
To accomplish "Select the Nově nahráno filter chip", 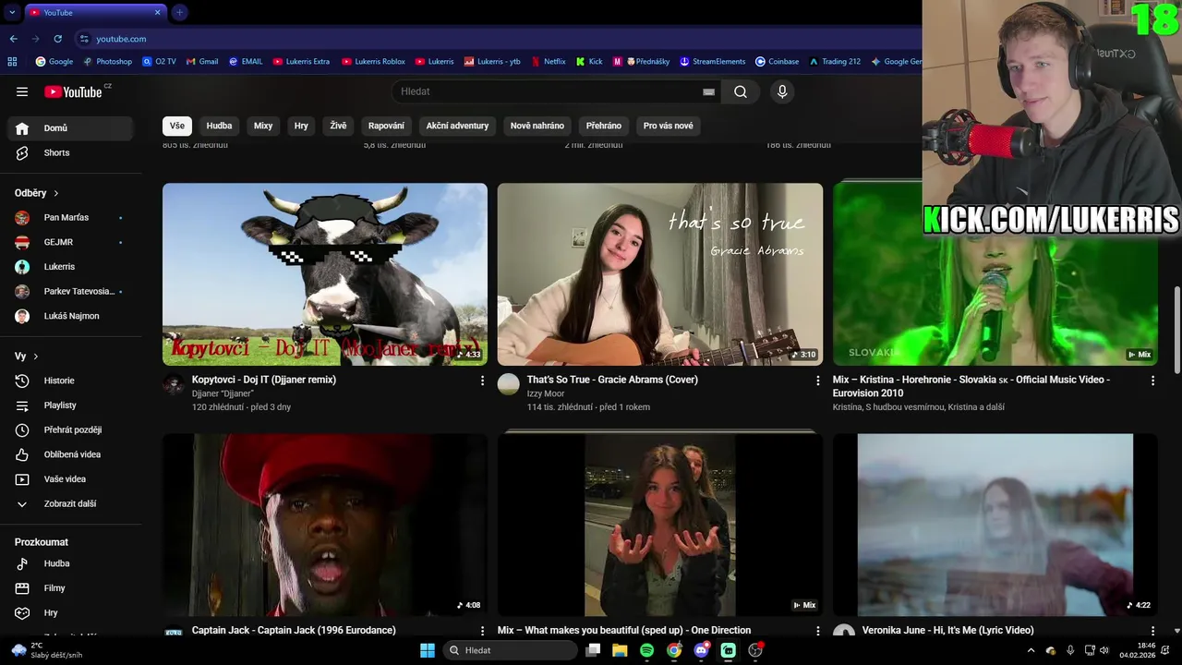I will tap(537, 126).
